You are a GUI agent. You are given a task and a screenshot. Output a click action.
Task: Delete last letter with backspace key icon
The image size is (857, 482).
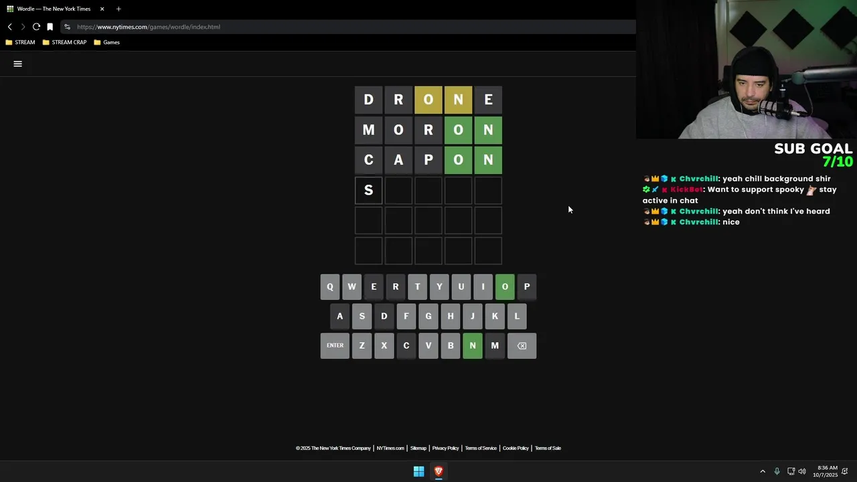click(522, 345)
